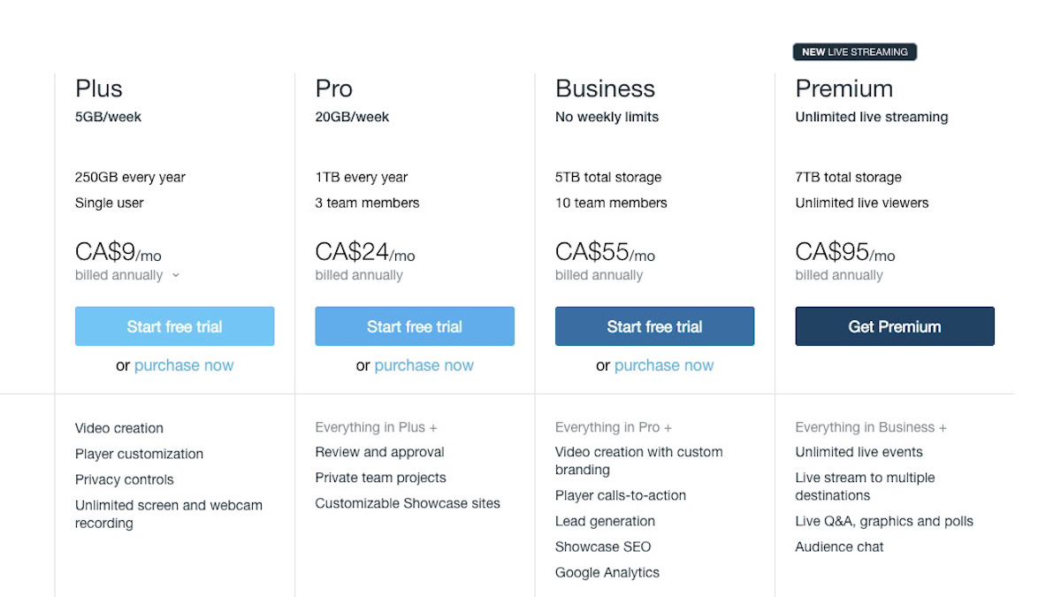Click the NEW LIVE STREAMING badge
This screenshot has height=597, width=1061.
point(855,52)
